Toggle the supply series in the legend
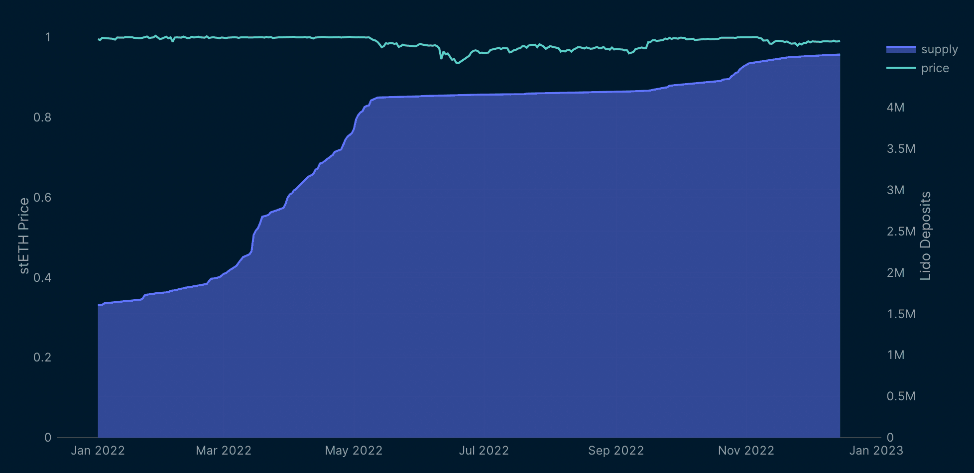 (939, 49)
